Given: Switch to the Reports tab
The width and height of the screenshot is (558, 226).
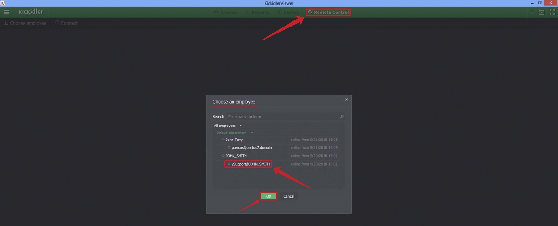Looking at the screenshot, I should point(257,12).
